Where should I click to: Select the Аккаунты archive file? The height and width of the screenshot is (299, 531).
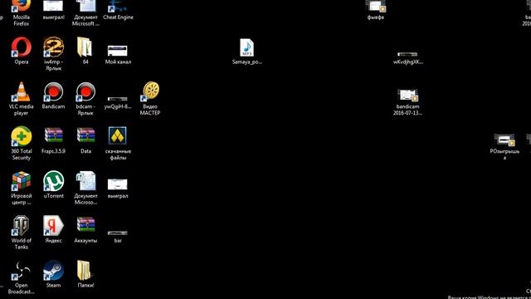[85, 229]
